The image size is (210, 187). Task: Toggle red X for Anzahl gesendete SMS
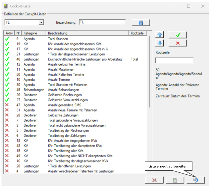click(x=7, y=105)
